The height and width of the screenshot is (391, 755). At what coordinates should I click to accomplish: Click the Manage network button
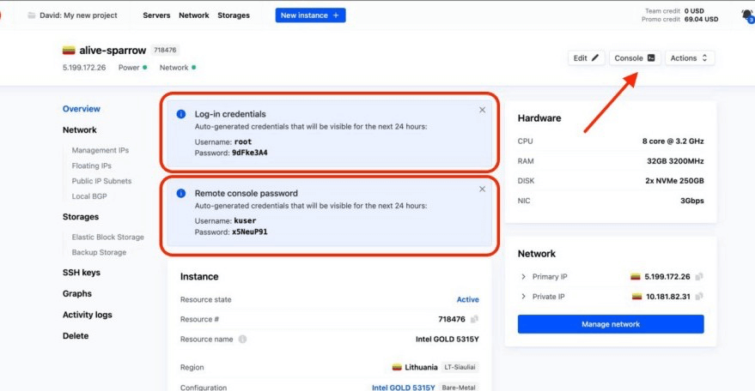point(610,324)
